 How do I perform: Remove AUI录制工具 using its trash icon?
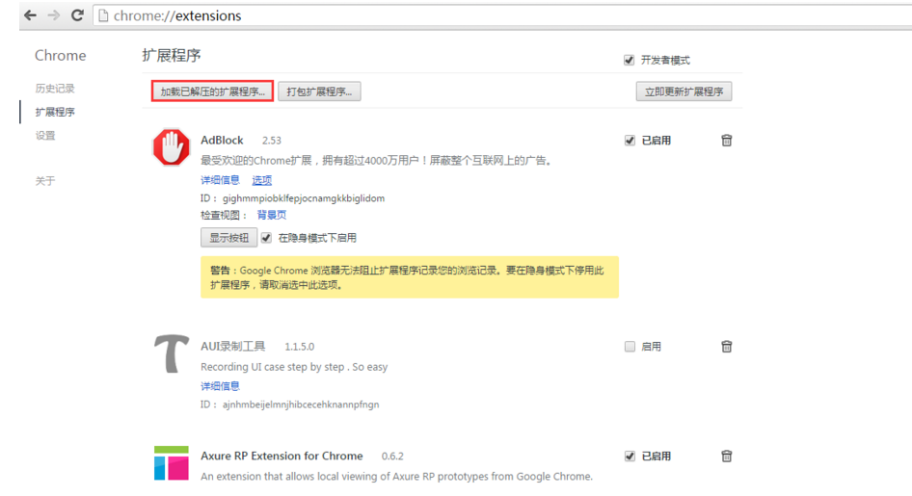(727, 346)
